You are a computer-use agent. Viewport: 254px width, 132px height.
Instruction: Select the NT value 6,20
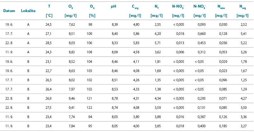point(157,34)
